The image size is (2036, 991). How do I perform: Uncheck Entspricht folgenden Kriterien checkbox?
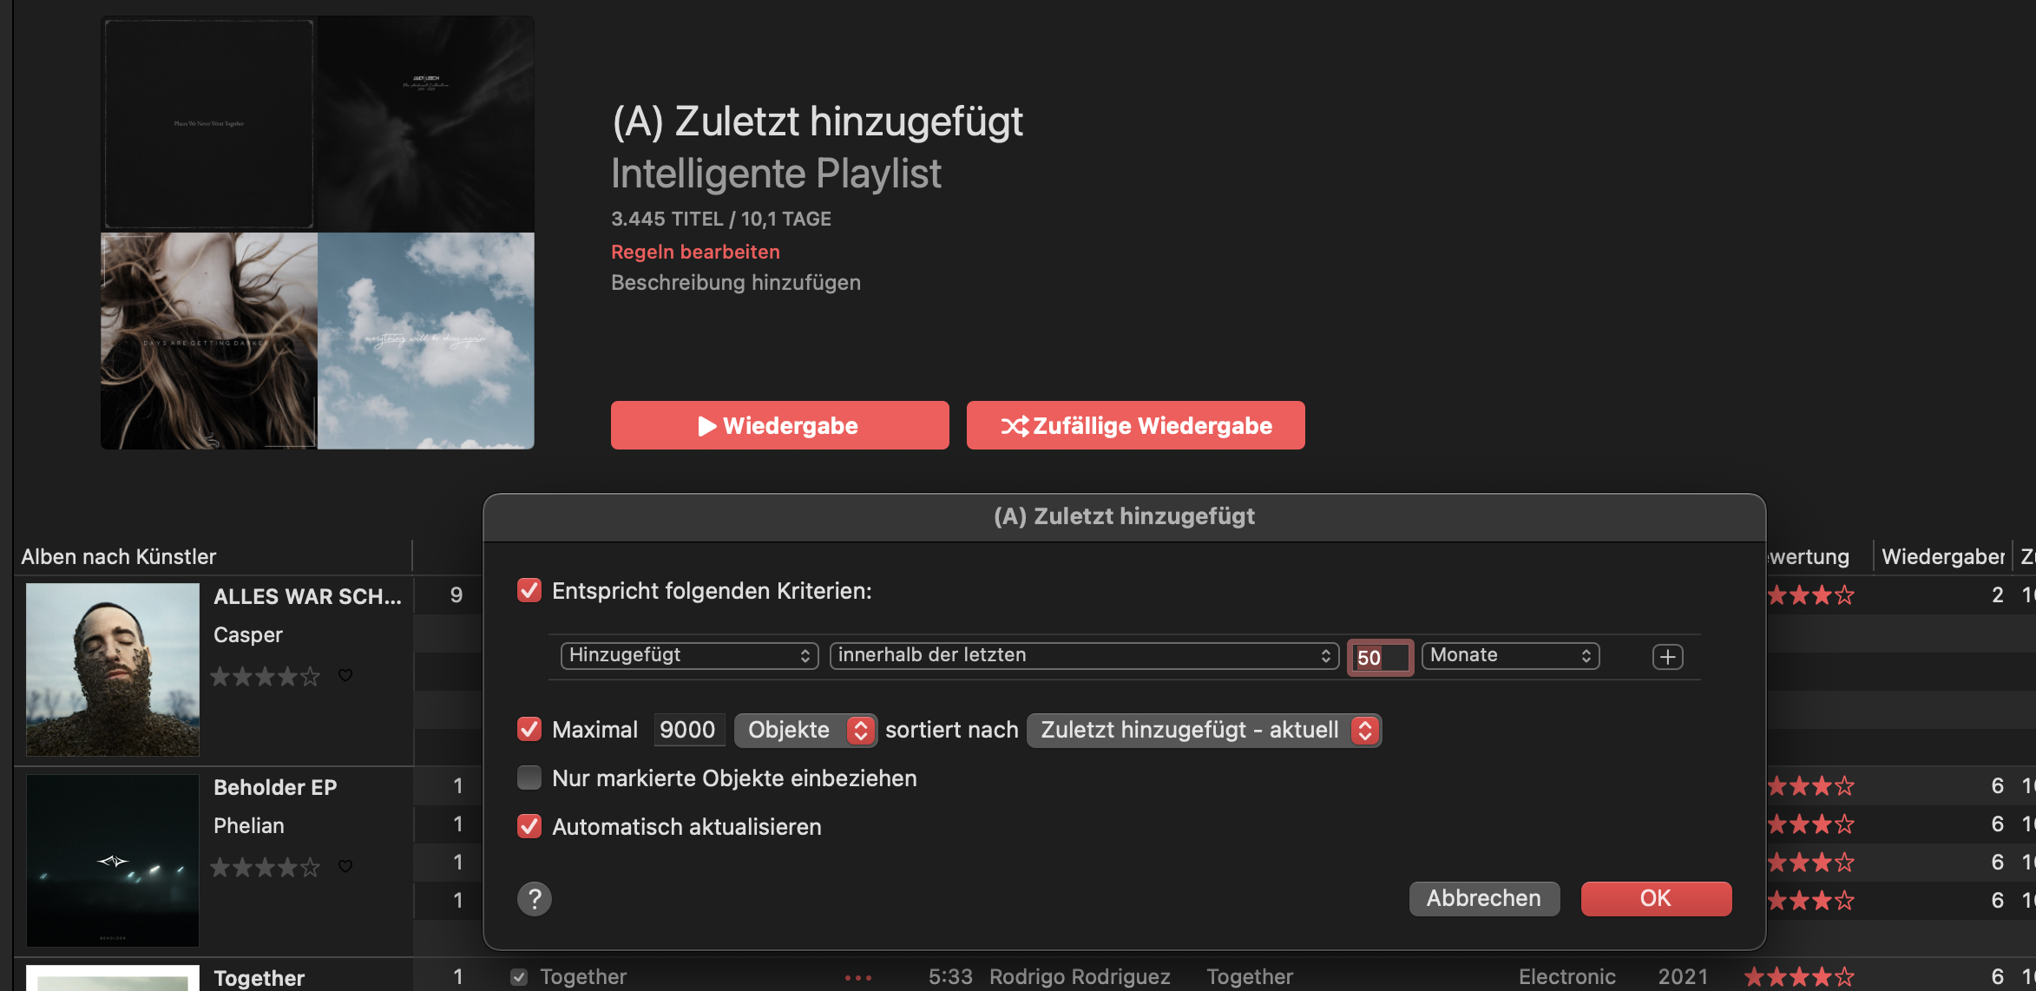(529, 591)
